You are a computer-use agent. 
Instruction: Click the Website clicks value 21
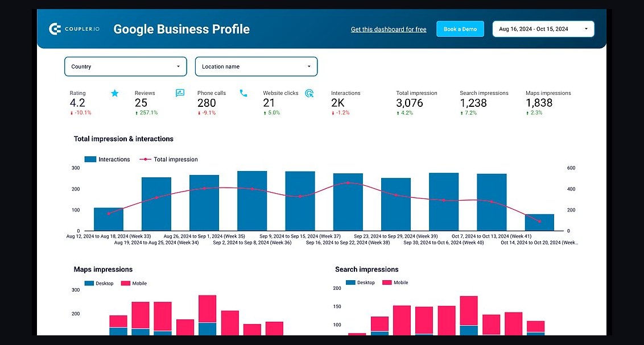pyautogui.click(x=269, y=103)
